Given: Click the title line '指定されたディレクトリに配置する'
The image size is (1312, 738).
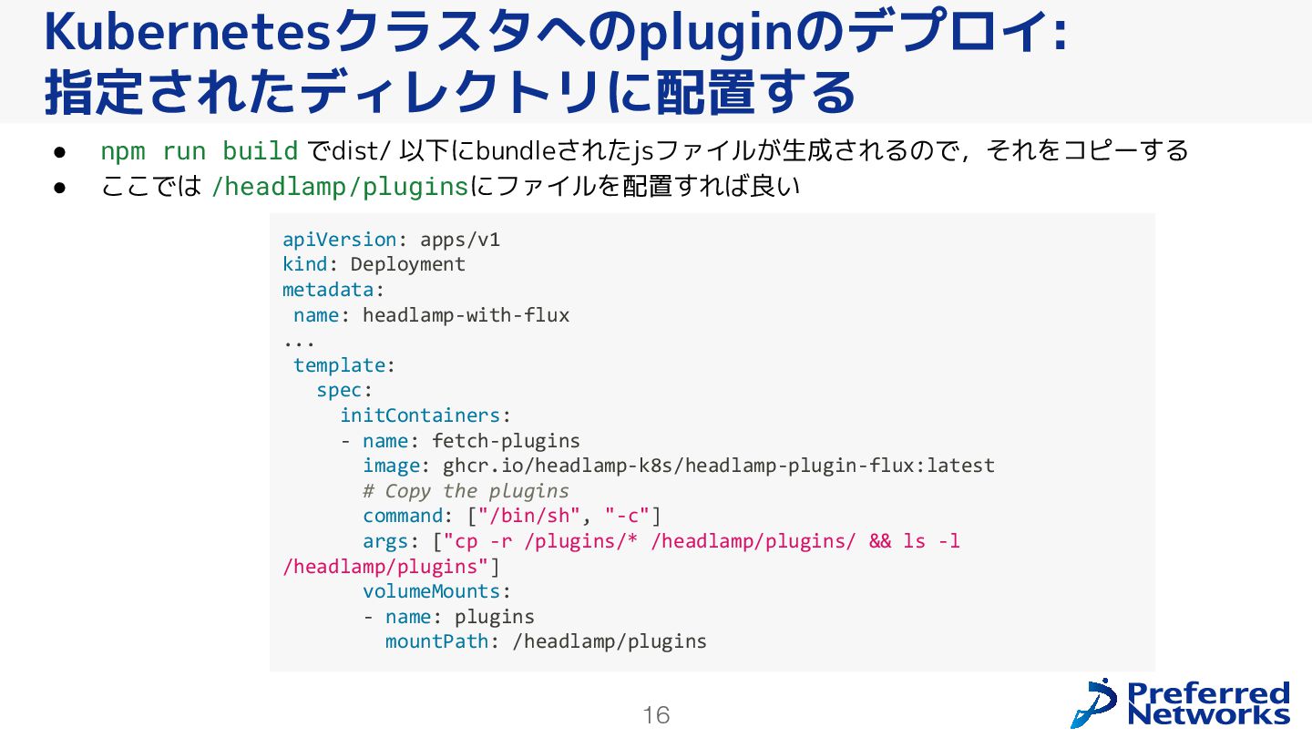Looking at the screenshot, I should click(x=450, y=91).
